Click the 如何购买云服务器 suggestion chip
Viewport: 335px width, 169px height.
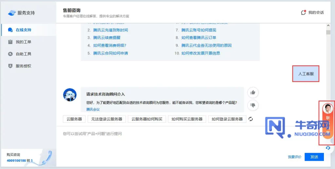point(187,119)
